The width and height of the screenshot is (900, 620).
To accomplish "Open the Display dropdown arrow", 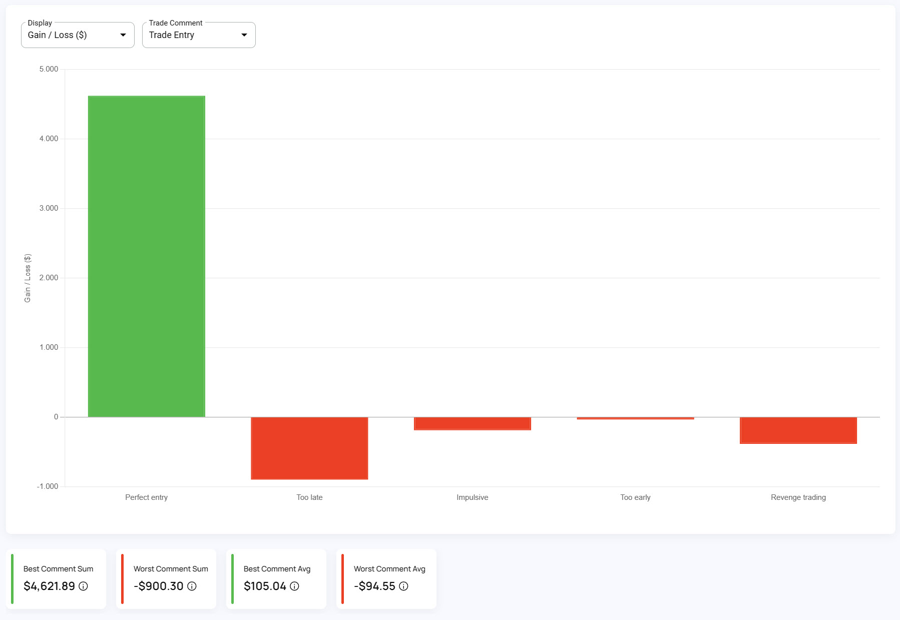I will [x=123, y=35].
